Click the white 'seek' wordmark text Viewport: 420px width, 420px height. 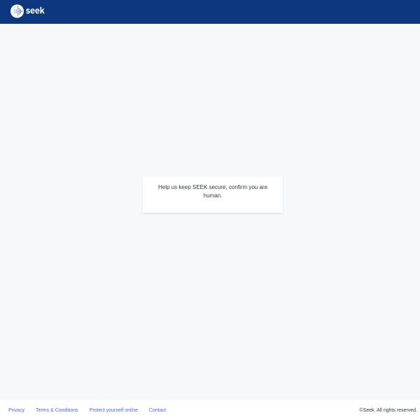[35, 11]
